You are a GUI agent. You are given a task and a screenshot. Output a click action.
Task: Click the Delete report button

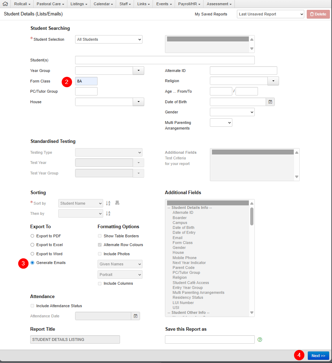tap(318, 14)
